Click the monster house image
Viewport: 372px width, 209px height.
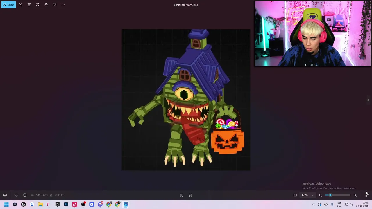point(186,100)
